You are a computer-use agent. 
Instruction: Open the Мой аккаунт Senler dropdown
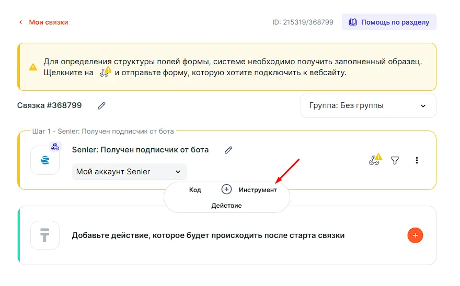pos(129,172)
